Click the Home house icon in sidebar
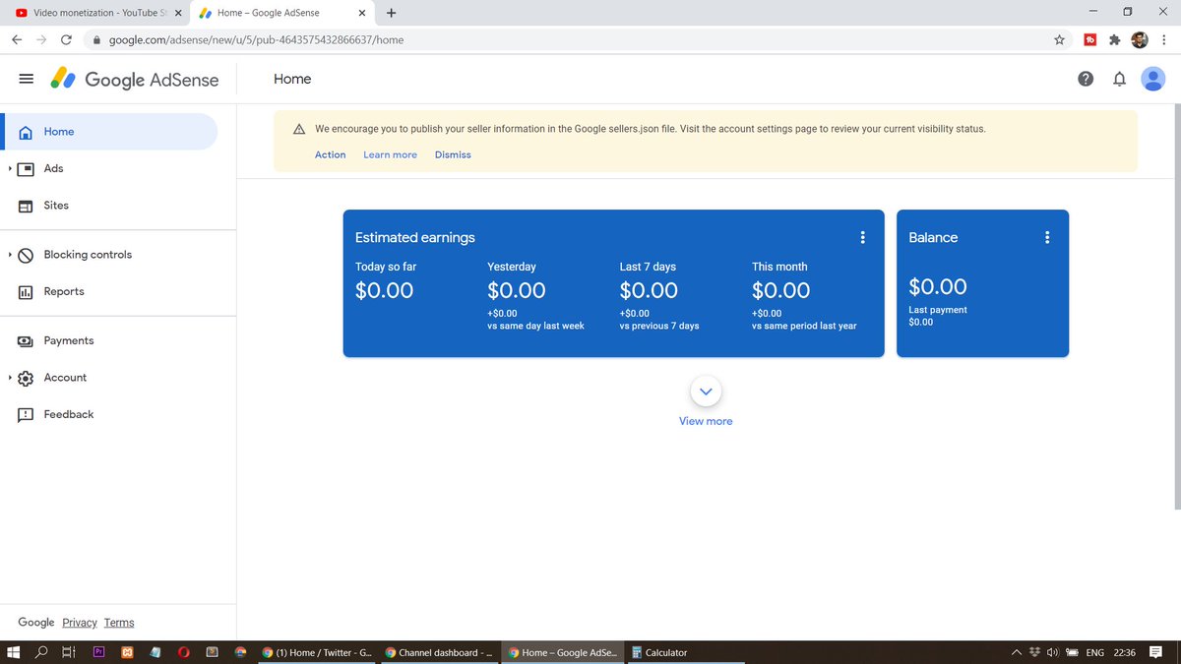The image size is (1181, 664). tap(27, 132)
